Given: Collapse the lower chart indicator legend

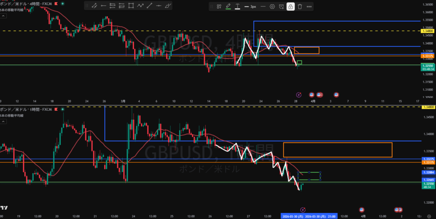Looking at the screenshot, I should (x=3, y=122).
